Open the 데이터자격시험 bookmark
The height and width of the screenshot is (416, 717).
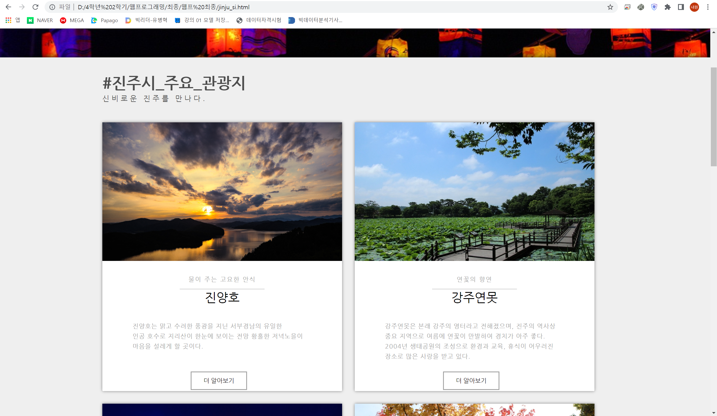[259, 20]
